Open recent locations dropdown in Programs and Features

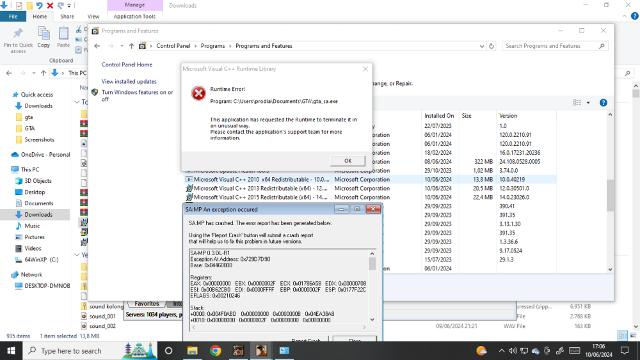coord(122,45)
